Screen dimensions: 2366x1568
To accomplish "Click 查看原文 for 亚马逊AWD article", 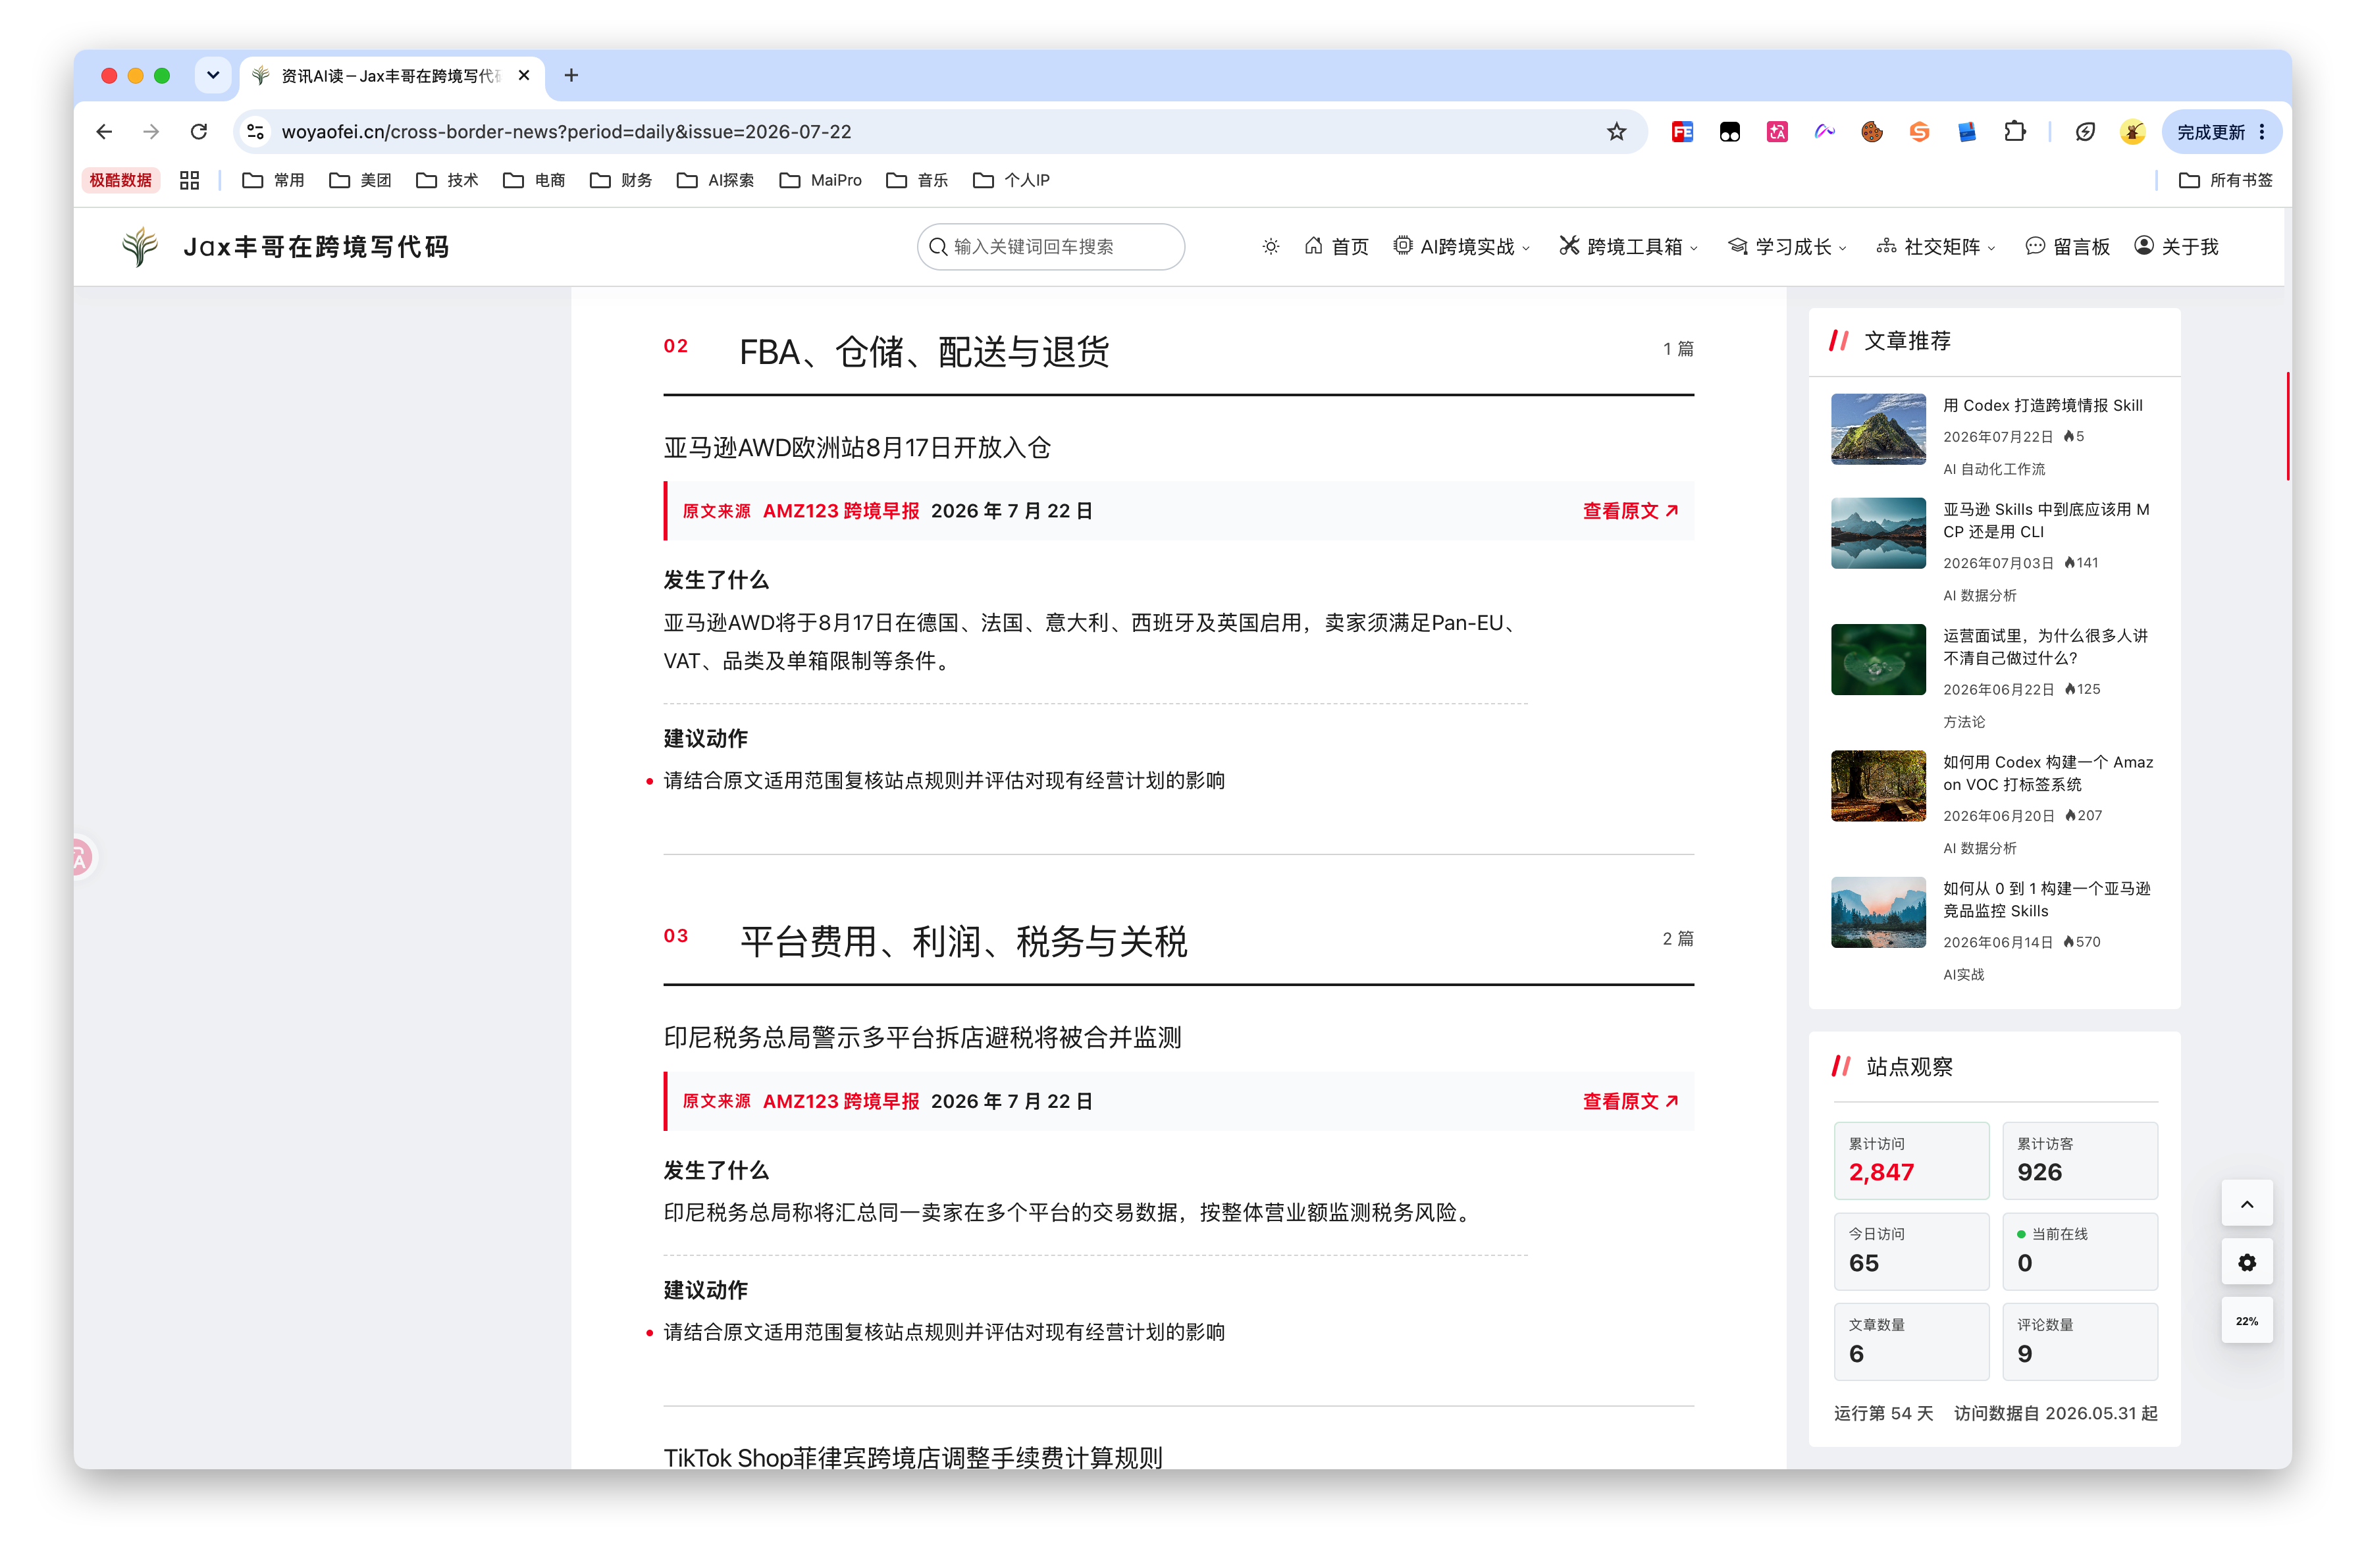I will point(1630,511).
